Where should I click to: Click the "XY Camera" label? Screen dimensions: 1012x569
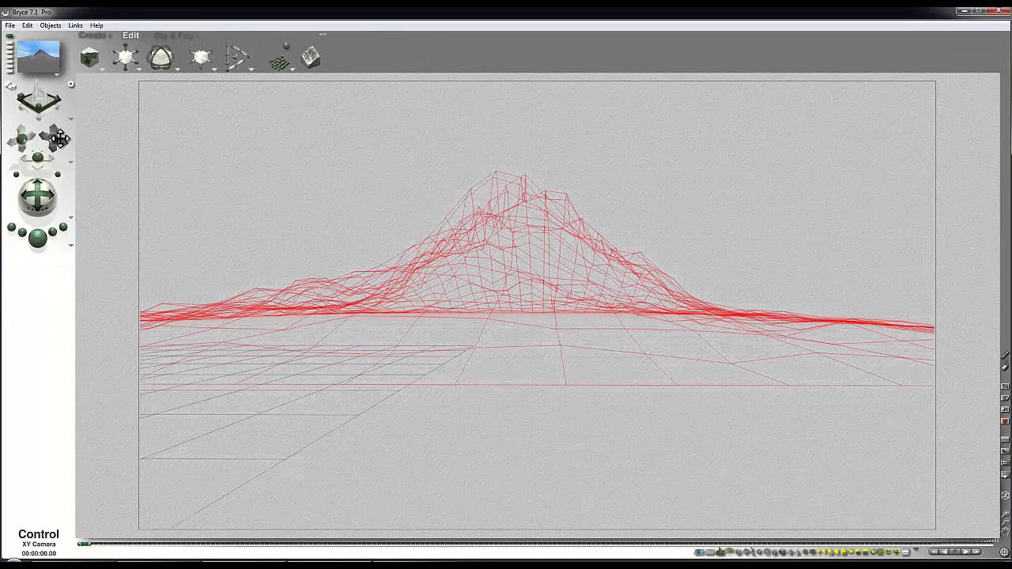39,545
